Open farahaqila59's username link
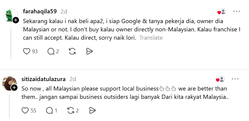The image size is (249, 121). [x=40, y=11]
